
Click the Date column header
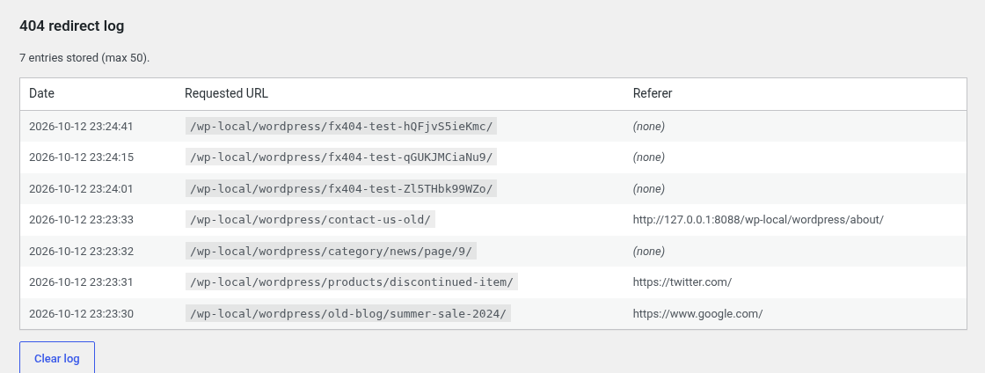point(41,93)
